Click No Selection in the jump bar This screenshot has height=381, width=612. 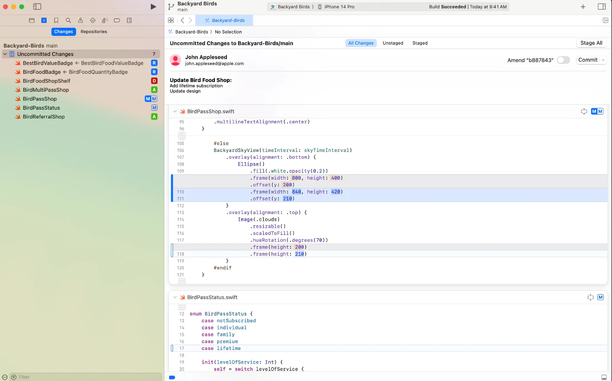pos(228,32)
